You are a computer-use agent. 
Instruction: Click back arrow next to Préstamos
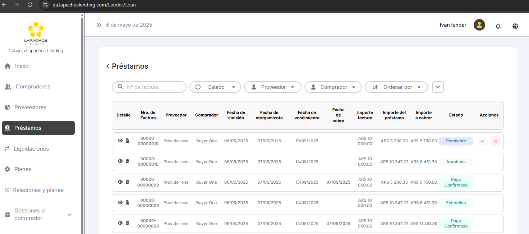[107, 66]
